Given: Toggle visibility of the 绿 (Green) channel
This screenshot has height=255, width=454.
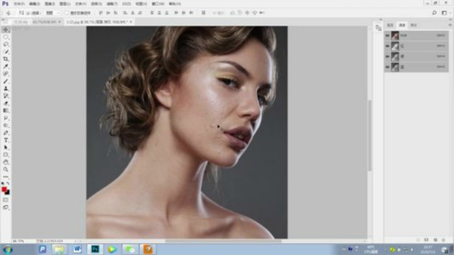Looking at the screenshot, I should pyautogui.click(x=387, y=57).
